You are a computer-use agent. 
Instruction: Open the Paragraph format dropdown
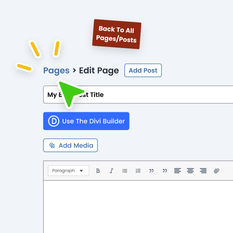tap(69, 171)
